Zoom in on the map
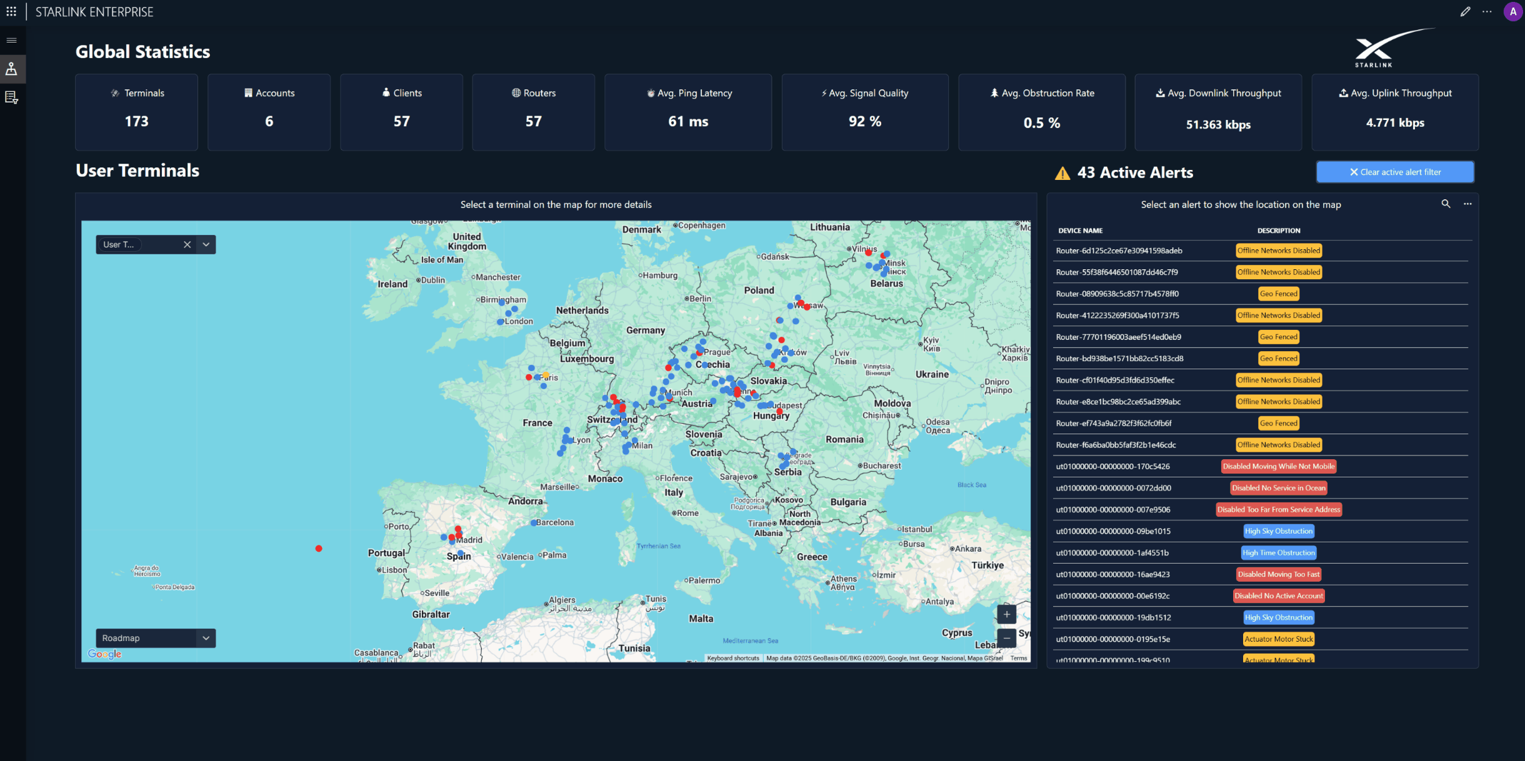 pos(1006,614)
